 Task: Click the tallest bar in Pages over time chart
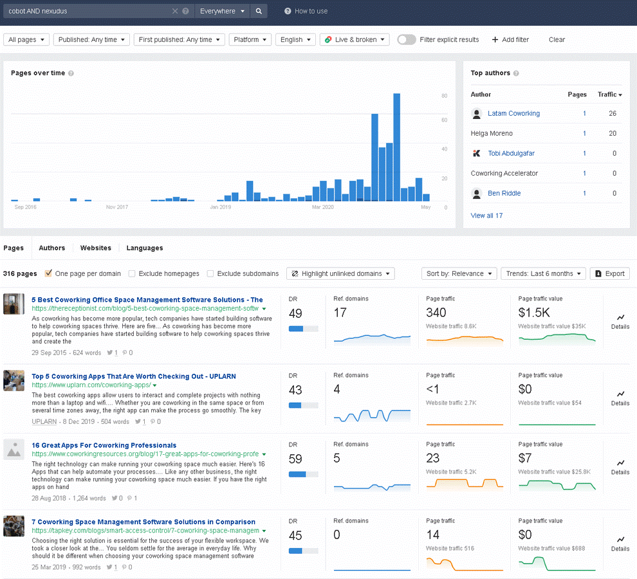pyautogui.click(x=396, y=148)
